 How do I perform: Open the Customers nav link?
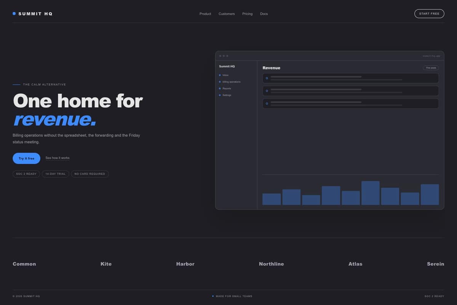click(227, 14)
